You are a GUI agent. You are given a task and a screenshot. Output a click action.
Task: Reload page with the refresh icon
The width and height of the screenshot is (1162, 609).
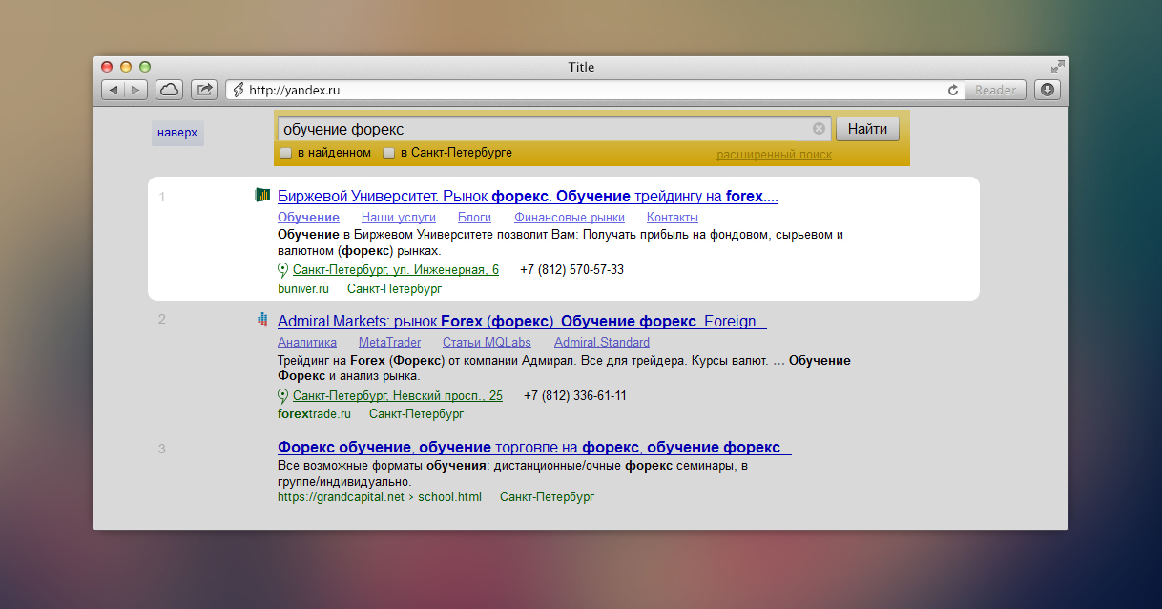pyautogui.click(x=952, y=90)
